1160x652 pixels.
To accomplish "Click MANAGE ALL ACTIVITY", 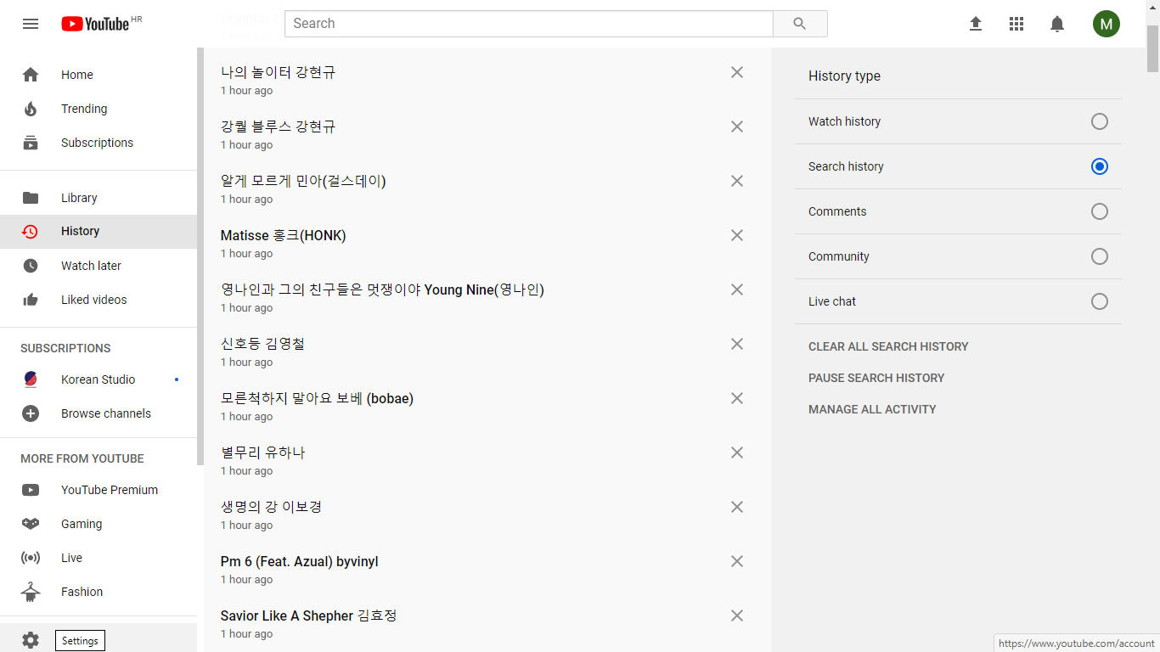I will [872, 409].
